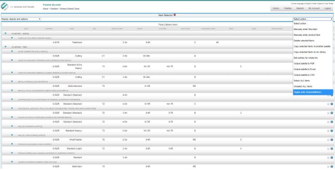
Task: Click the Multi-stemmed form cell
Action: point(75,86)
